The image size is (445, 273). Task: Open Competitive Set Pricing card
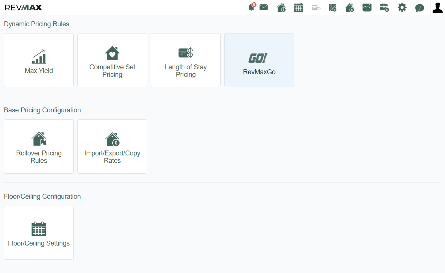coord(112,60)
